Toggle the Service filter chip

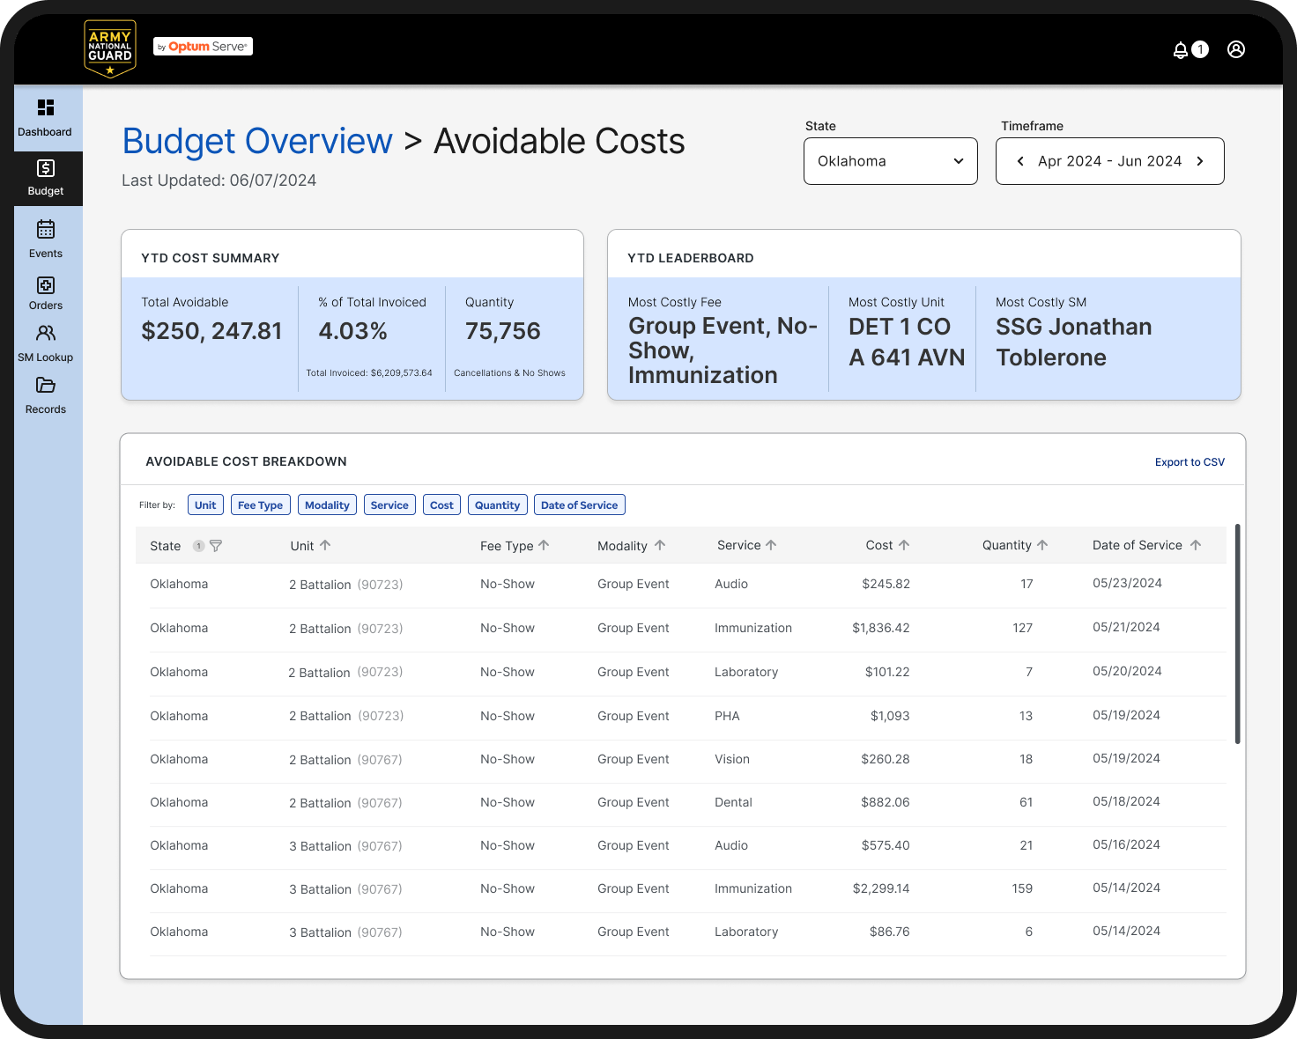pyautogui.click(x=389, y=505)
